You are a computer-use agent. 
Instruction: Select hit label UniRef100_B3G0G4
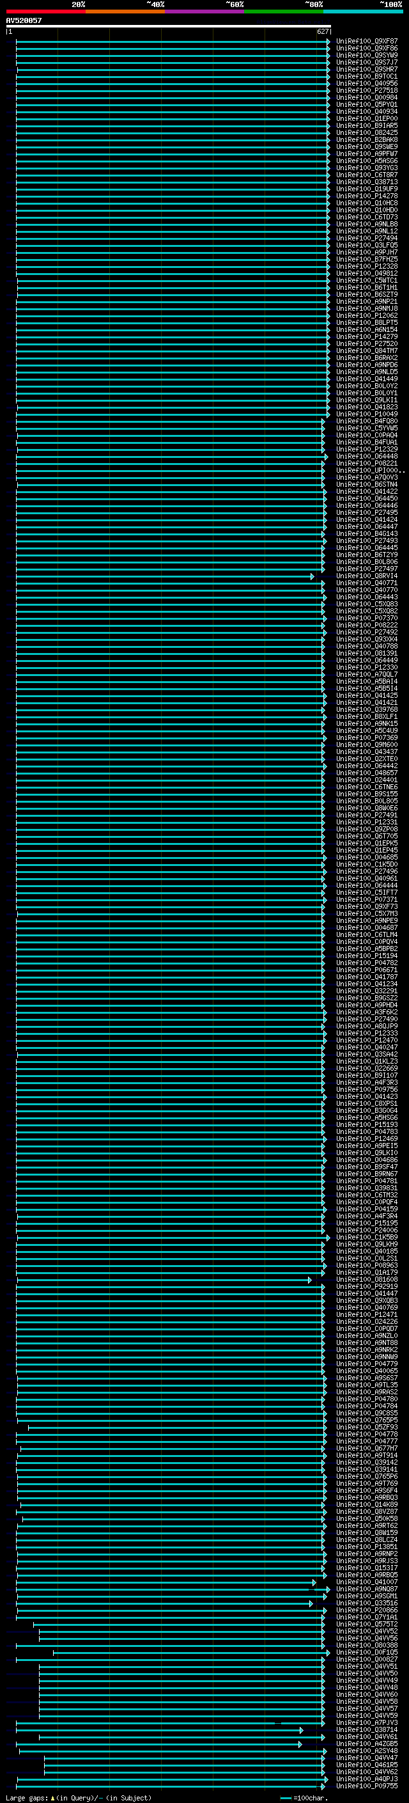coord(367,1110)
